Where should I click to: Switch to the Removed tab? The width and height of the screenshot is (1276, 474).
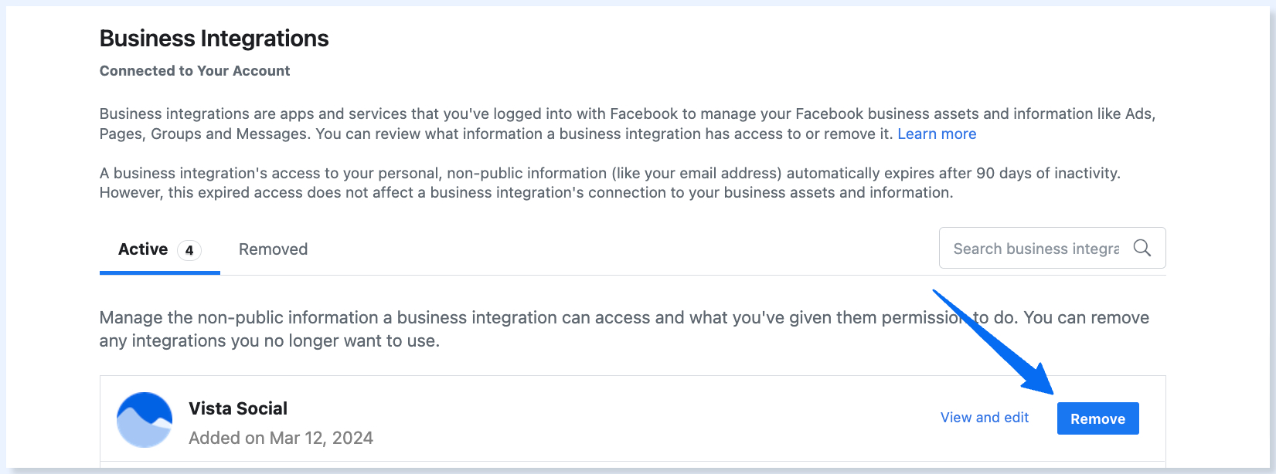coord(273,249)
